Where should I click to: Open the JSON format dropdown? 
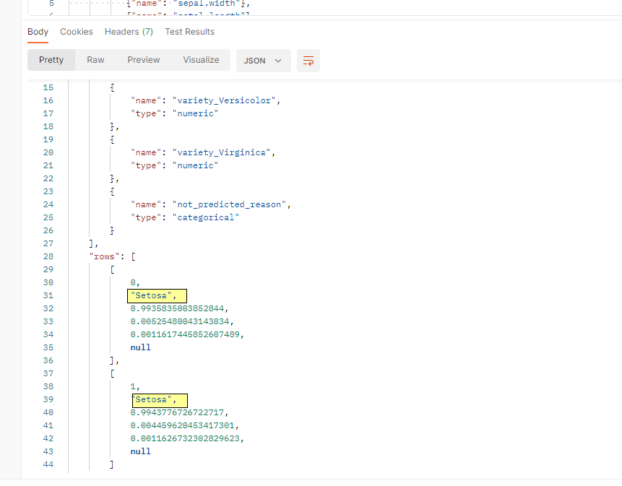pos(263,61)
